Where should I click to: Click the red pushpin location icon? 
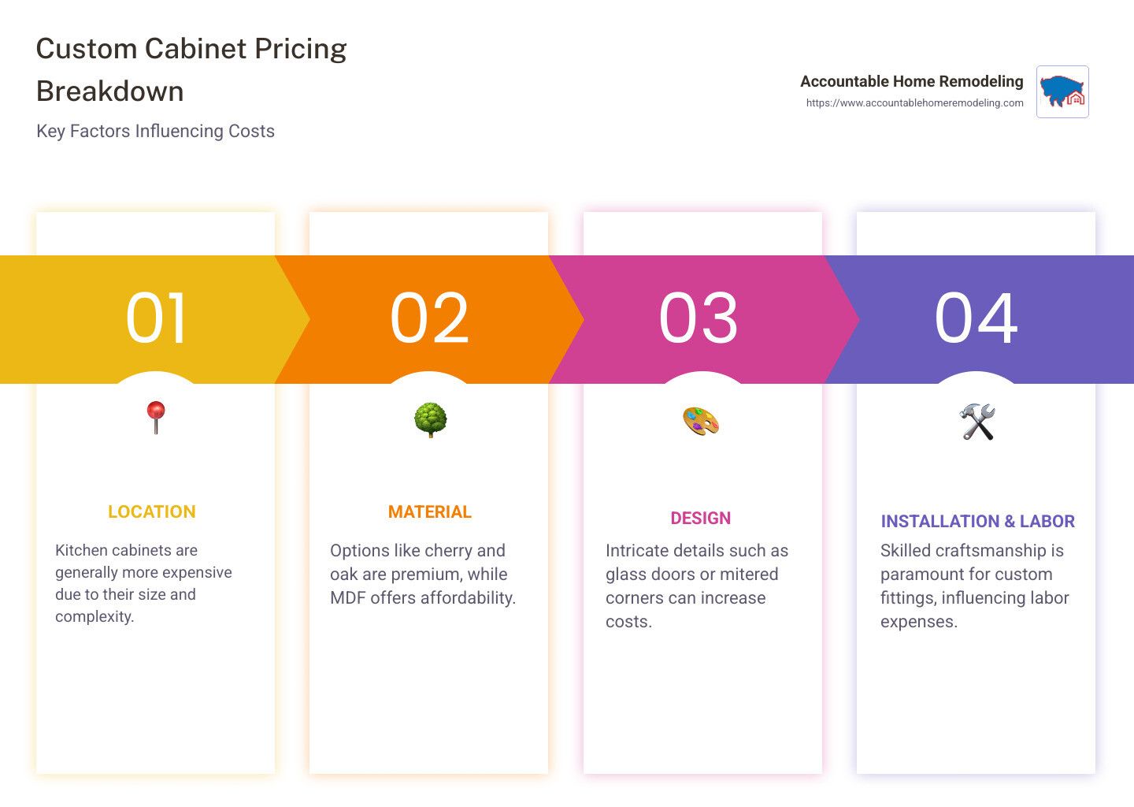click(x=156, y=418)
